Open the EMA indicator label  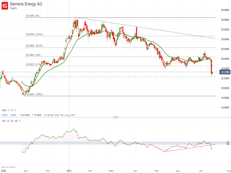click(4, 110)
